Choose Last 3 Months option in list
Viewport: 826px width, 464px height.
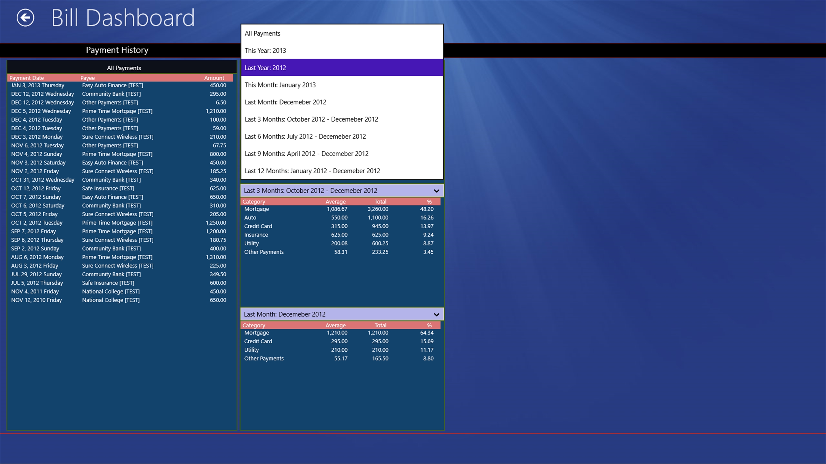[311, 120]
